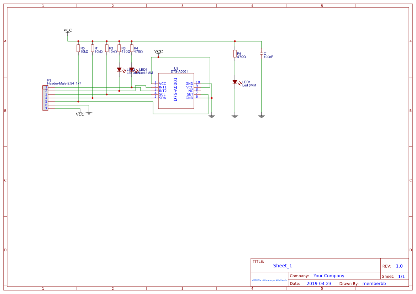
Task: Select the D7S-A0001 chip U3
Action: pos(176,91)
